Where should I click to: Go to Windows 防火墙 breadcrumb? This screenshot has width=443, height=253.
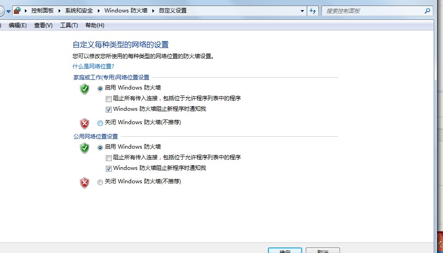(126, 11)
